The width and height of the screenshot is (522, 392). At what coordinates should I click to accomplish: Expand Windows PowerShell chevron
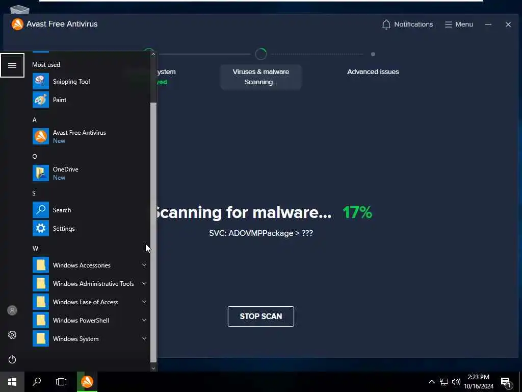[x=144, y=320]
